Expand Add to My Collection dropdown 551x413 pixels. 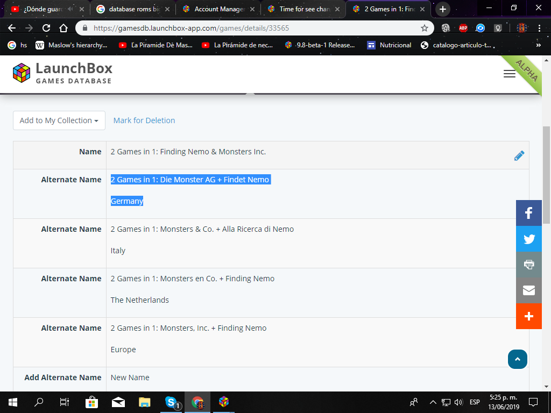[x=59, y=120]
